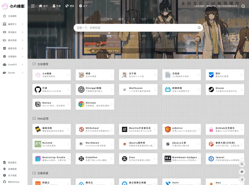Open the 关于我 card
The image size is (249, 185).
point(138,75)
